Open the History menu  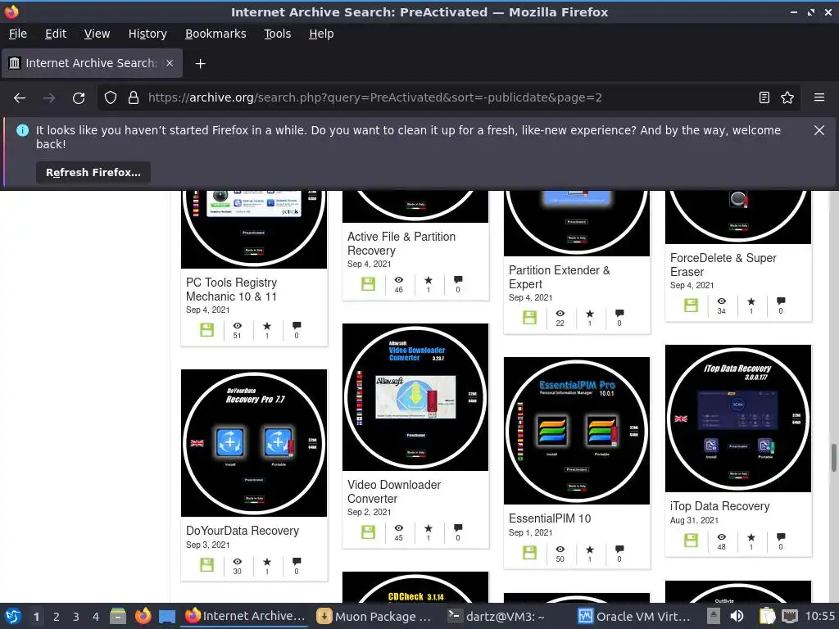147,34
